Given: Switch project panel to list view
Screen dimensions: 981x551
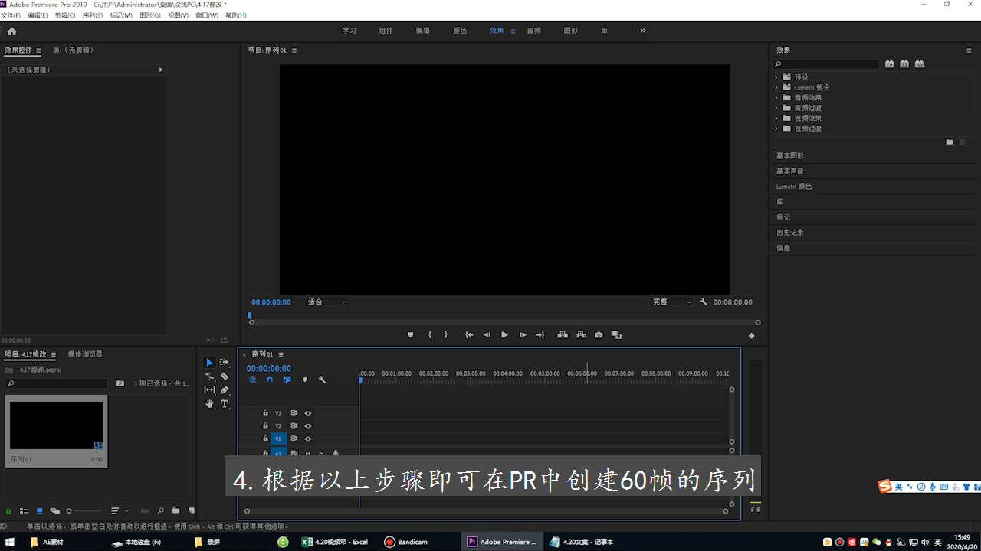Looking at the screenshot, I should tap(22, 510).
